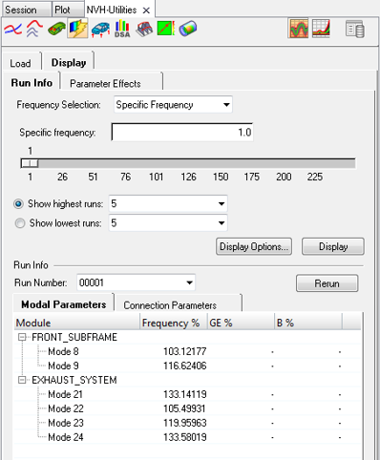Select the green square with diagonal icon
The image size is (380, 460).
(166, 29)
